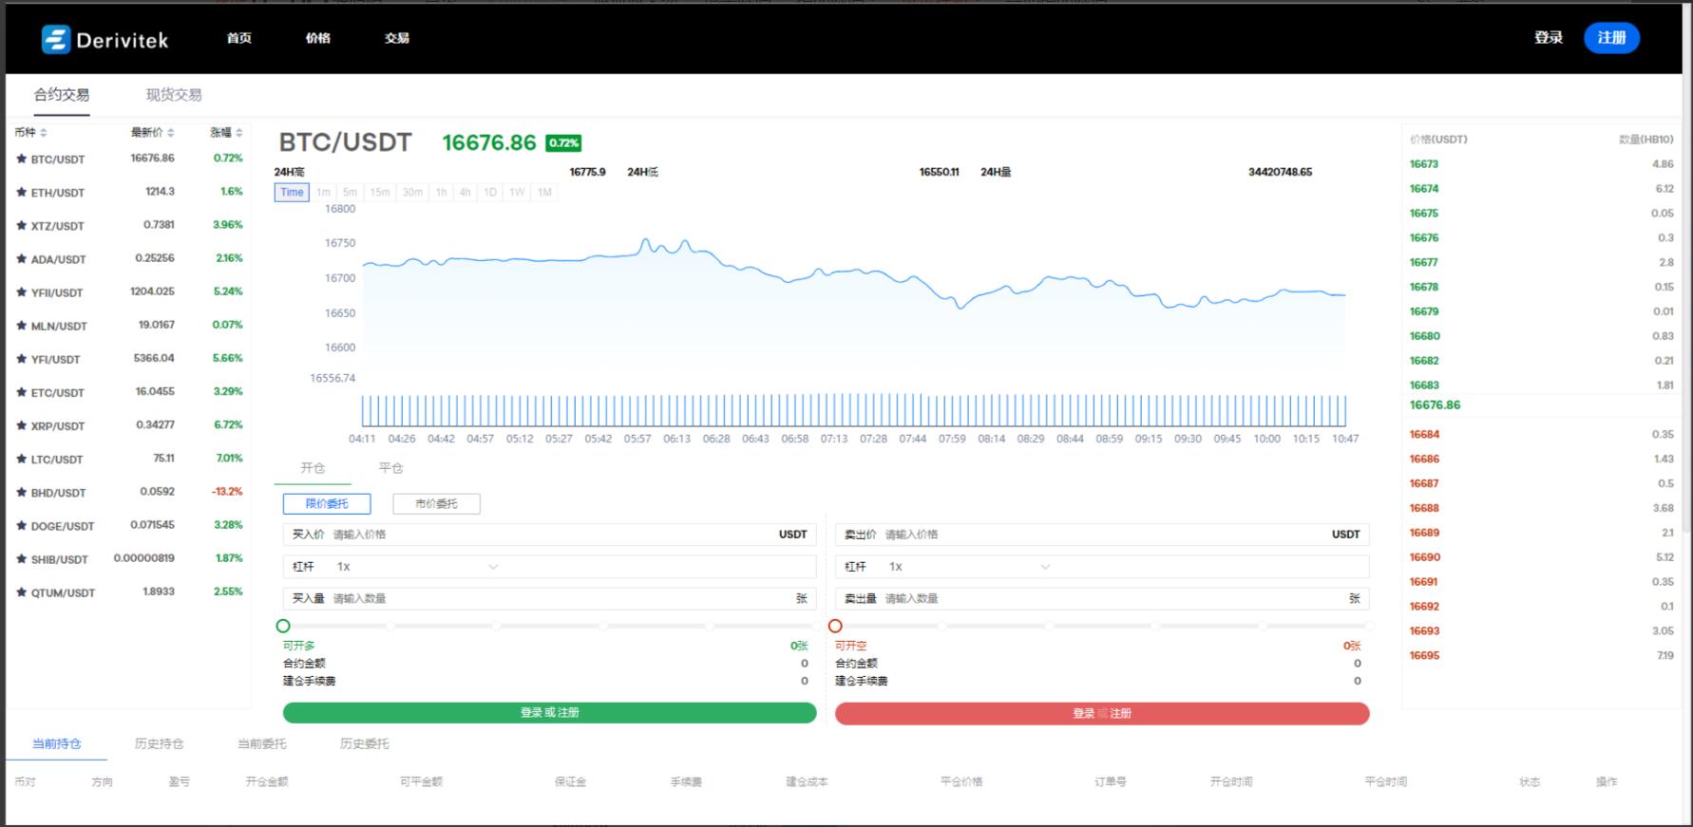Click the star next to XRP/USDT
This screenshot has height=827, width=1693.
(21, 425)
